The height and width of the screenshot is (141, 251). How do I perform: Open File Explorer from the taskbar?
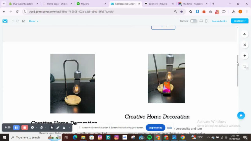click(83, 137)
